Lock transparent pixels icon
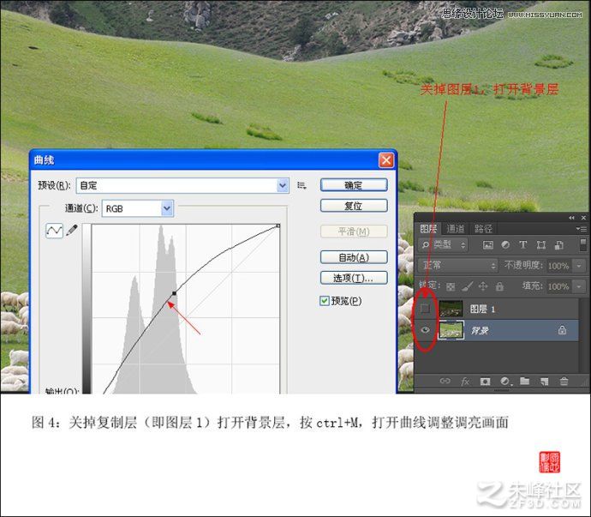 pyautogui.click(x=451, y=287)
